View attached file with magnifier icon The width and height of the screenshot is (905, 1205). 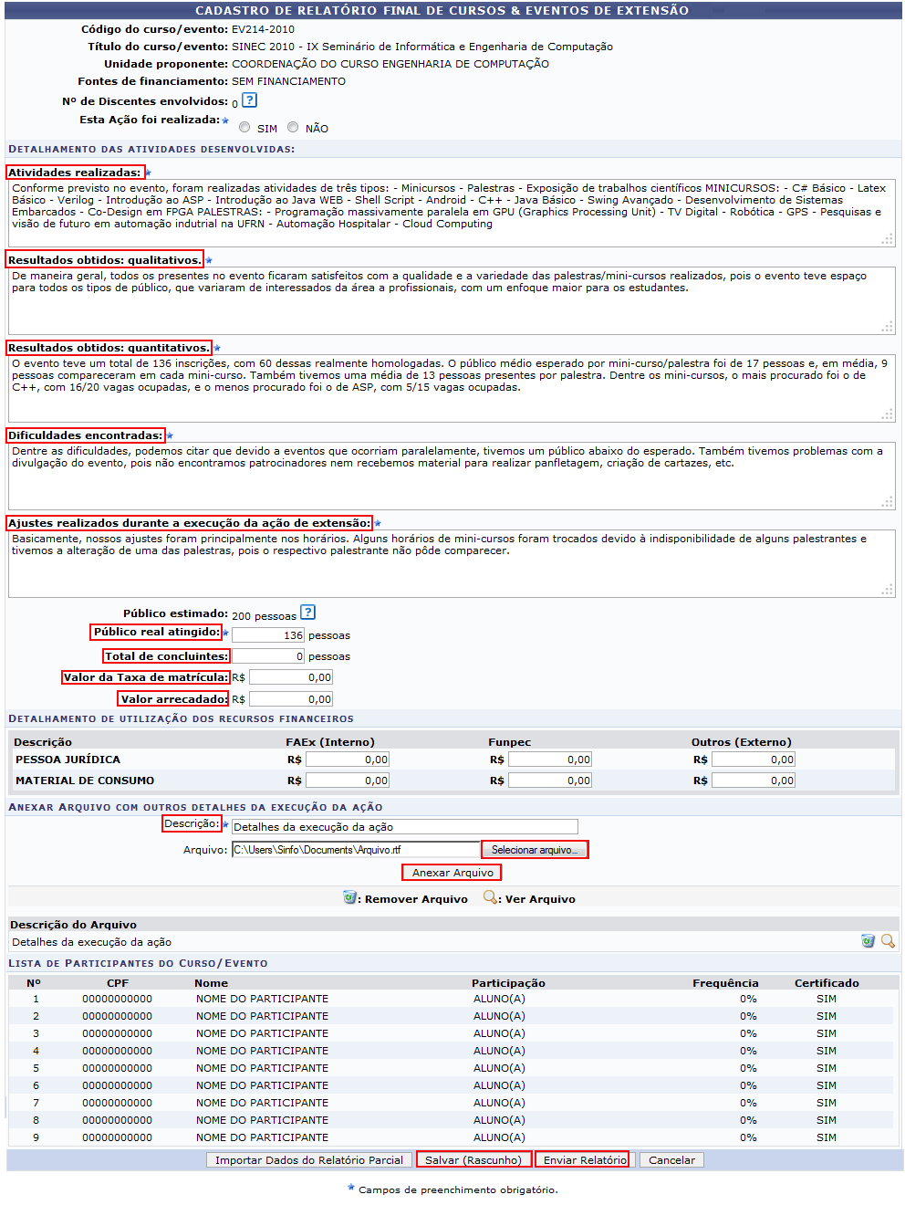888,941
